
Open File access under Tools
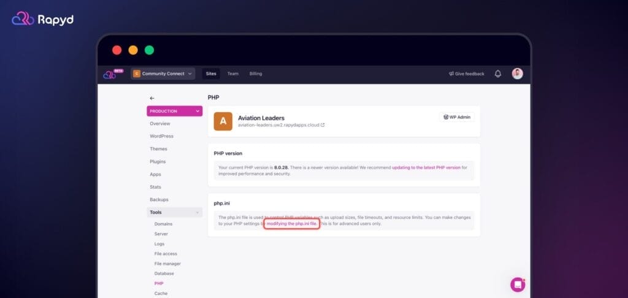pos(166,254)
